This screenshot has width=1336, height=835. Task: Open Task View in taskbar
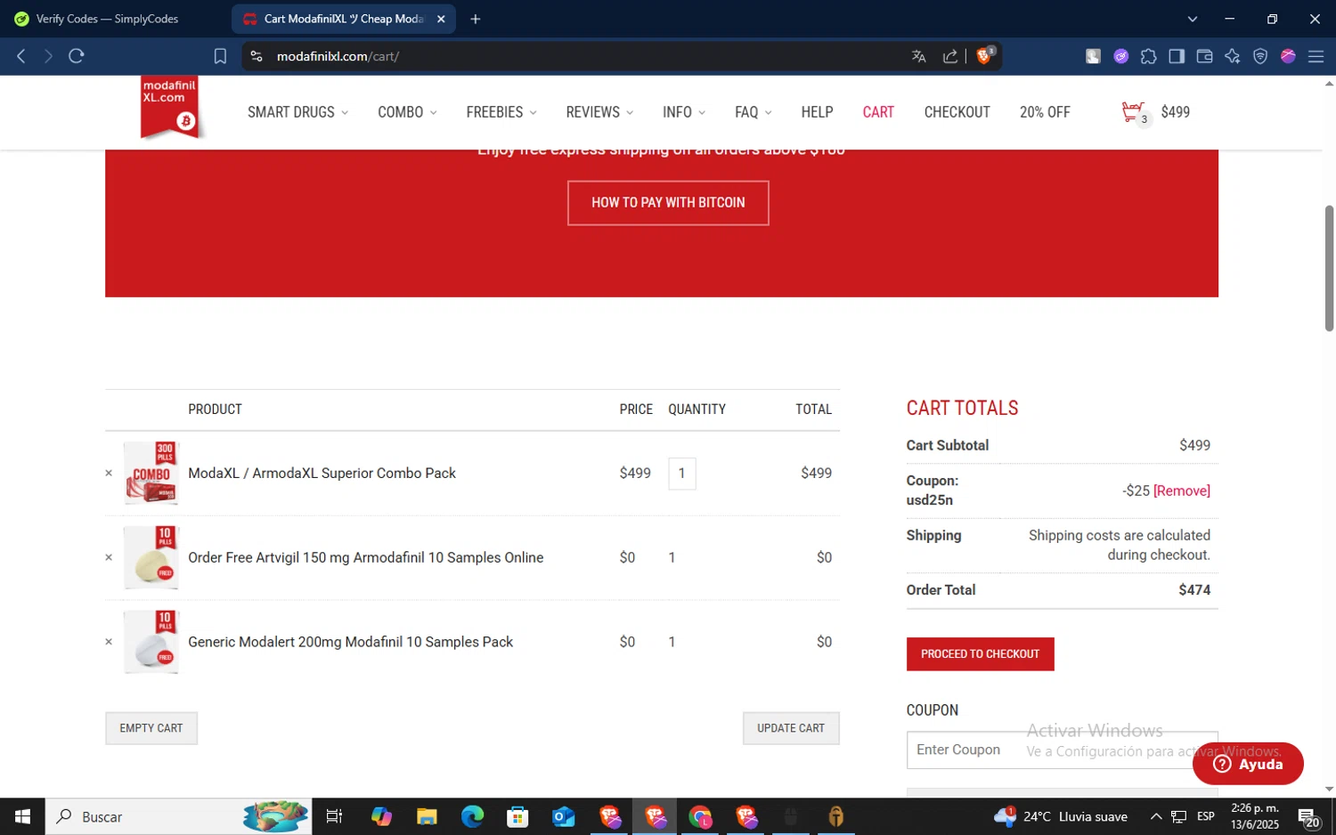pyautogui.click(x=335, y=816)
